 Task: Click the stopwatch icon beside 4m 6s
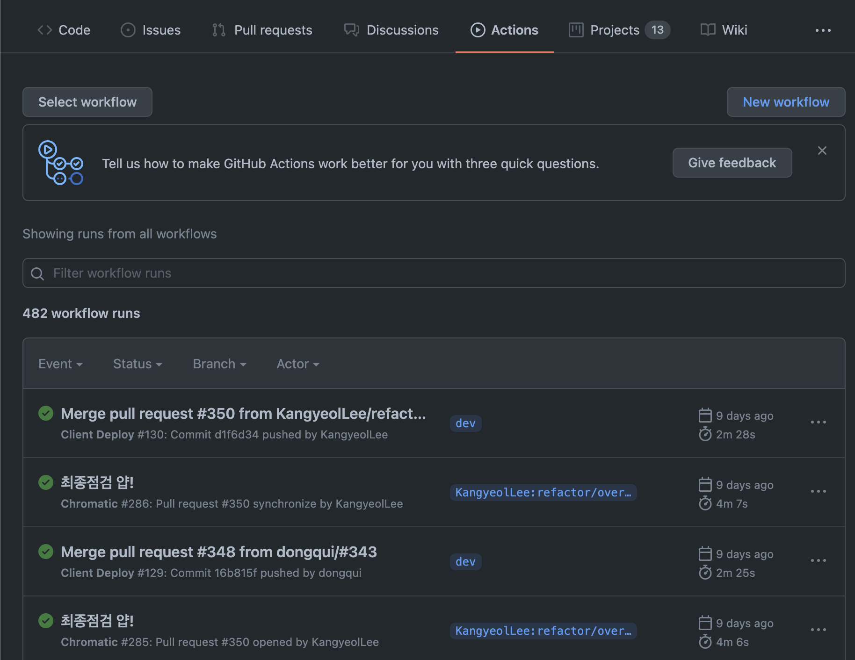[705, 642]
